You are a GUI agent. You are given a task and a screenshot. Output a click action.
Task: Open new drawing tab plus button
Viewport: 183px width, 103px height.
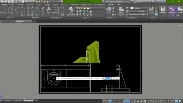[x=35, y=21]
